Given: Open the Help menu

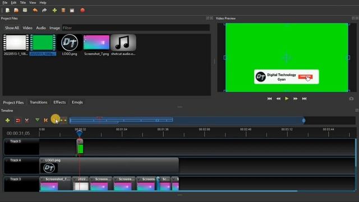Looking at the screenshot, I should point(43,3).
